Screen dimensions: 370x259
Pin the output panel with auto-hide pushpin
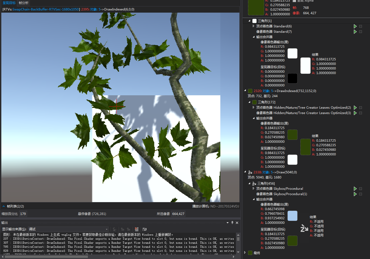[232, 223]
